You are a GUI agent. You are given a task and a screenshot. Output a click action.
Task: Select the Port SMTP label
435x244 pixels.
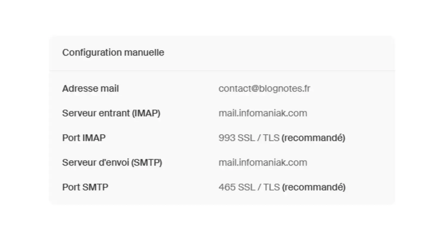[85, 187]
